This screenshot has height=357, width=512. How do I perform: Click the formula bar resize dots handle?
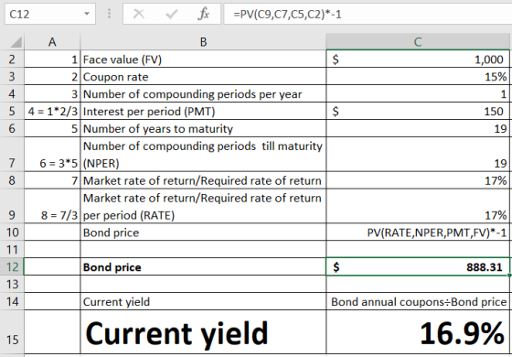(x=110, y=14)
